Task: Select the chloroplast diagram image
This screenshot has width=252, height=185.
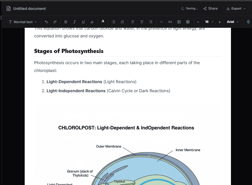Action: click(128, 145)
